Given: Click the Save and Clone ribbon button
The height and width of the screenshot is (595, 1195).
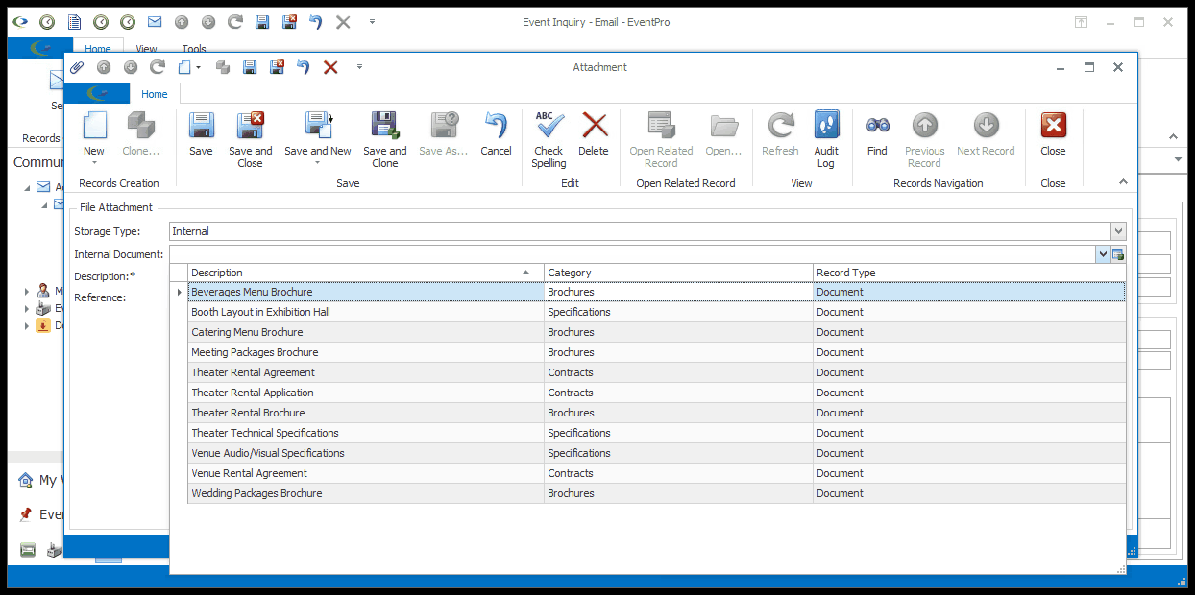Looking at the screenshot, I should [384, 139].
